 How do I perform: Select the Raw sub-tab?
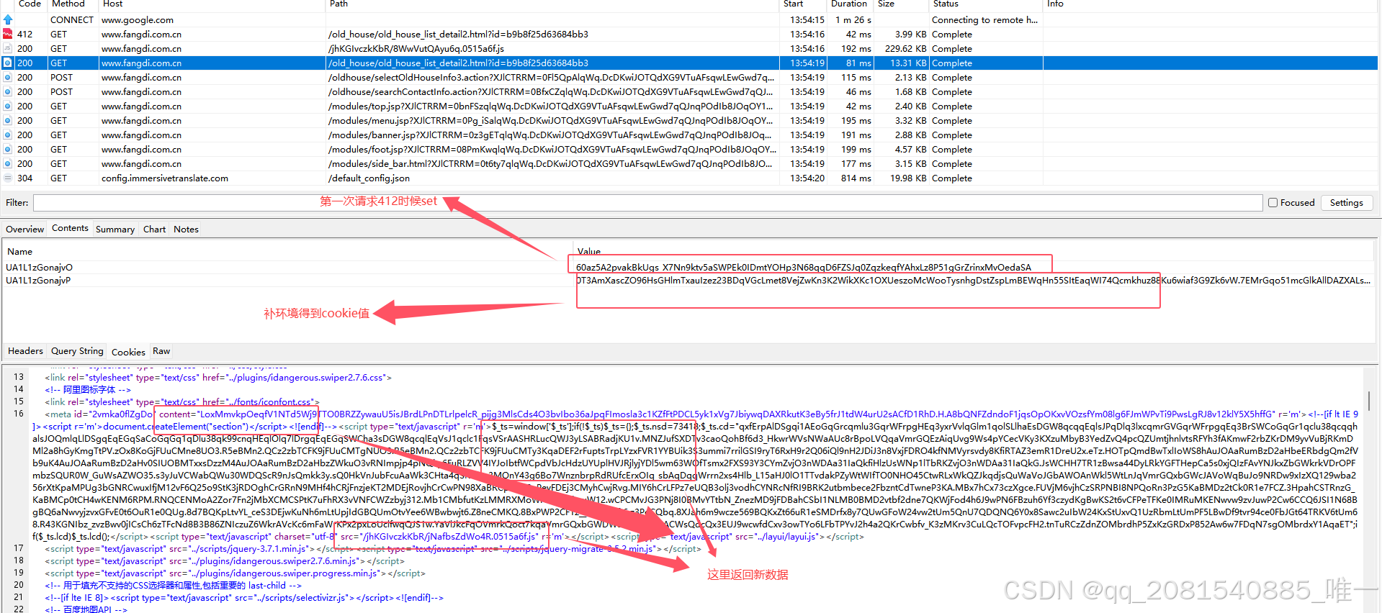[161, 351]
